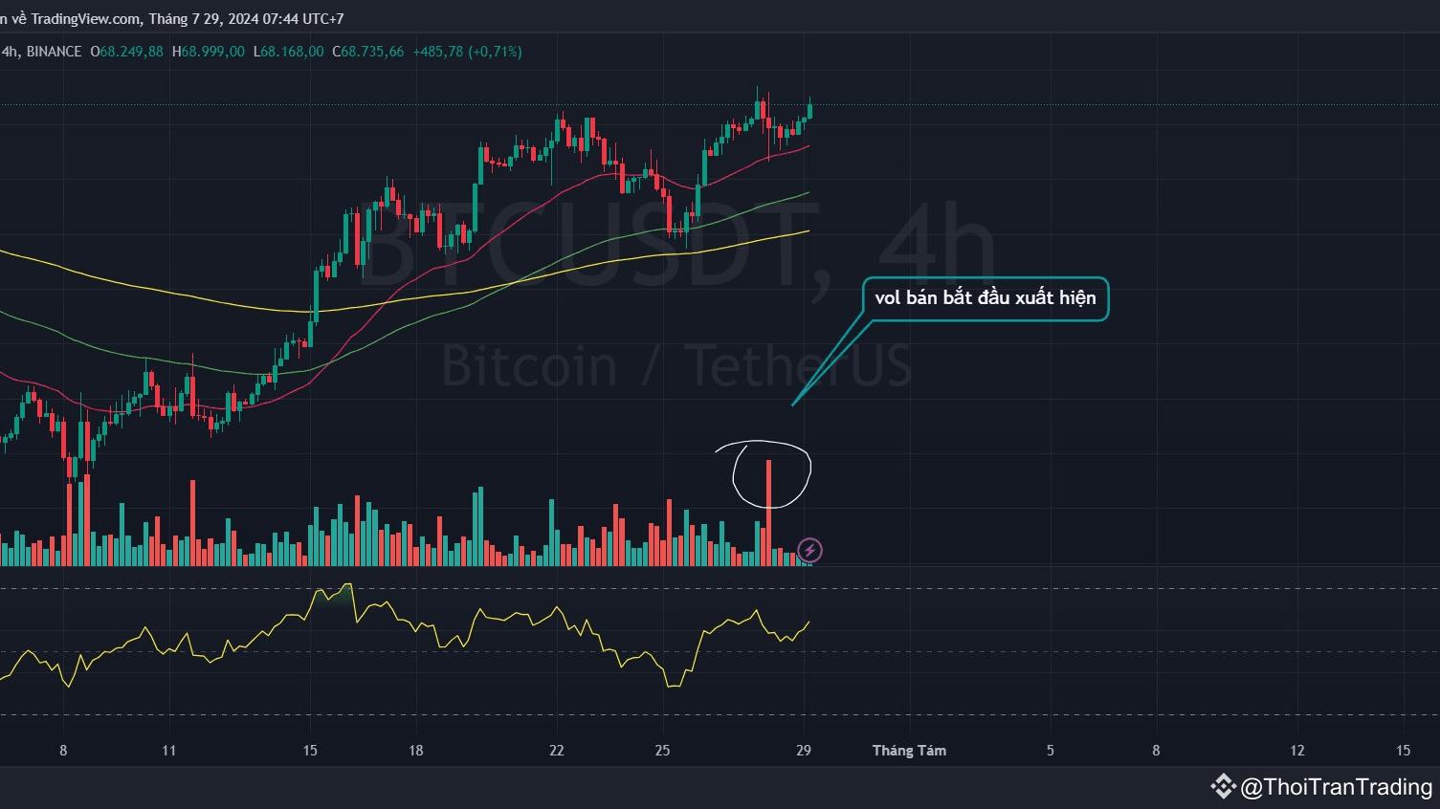The image size is (1440, 809).
Task: Click the large BTCUSDT, 4h watermark
Action: [677, 251]
